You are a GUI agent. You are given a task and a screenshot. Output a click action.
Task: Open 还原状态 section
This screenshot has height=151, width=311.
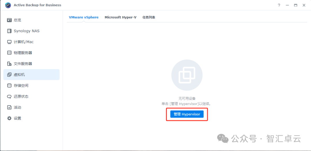coord(31,97)
